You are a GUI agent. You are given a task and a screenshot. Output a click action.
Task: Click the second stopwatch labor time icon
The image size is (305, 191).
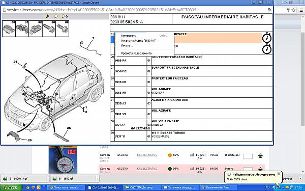click(267, 49)
